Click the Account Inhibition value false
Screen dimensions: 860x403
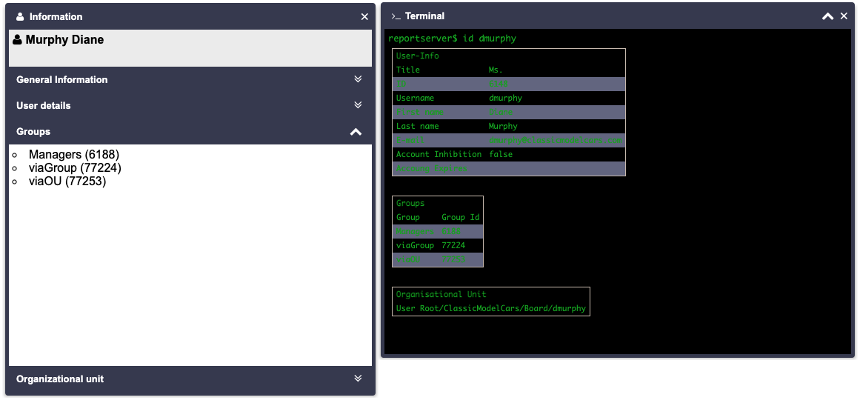501,155
